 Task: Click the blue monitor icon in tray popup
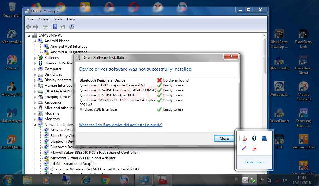pyautogui.click(x=264, y=138)
